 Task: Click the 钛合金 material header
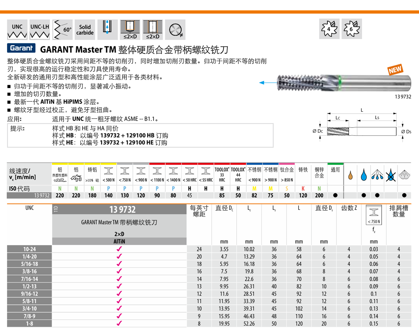(287, 169)
